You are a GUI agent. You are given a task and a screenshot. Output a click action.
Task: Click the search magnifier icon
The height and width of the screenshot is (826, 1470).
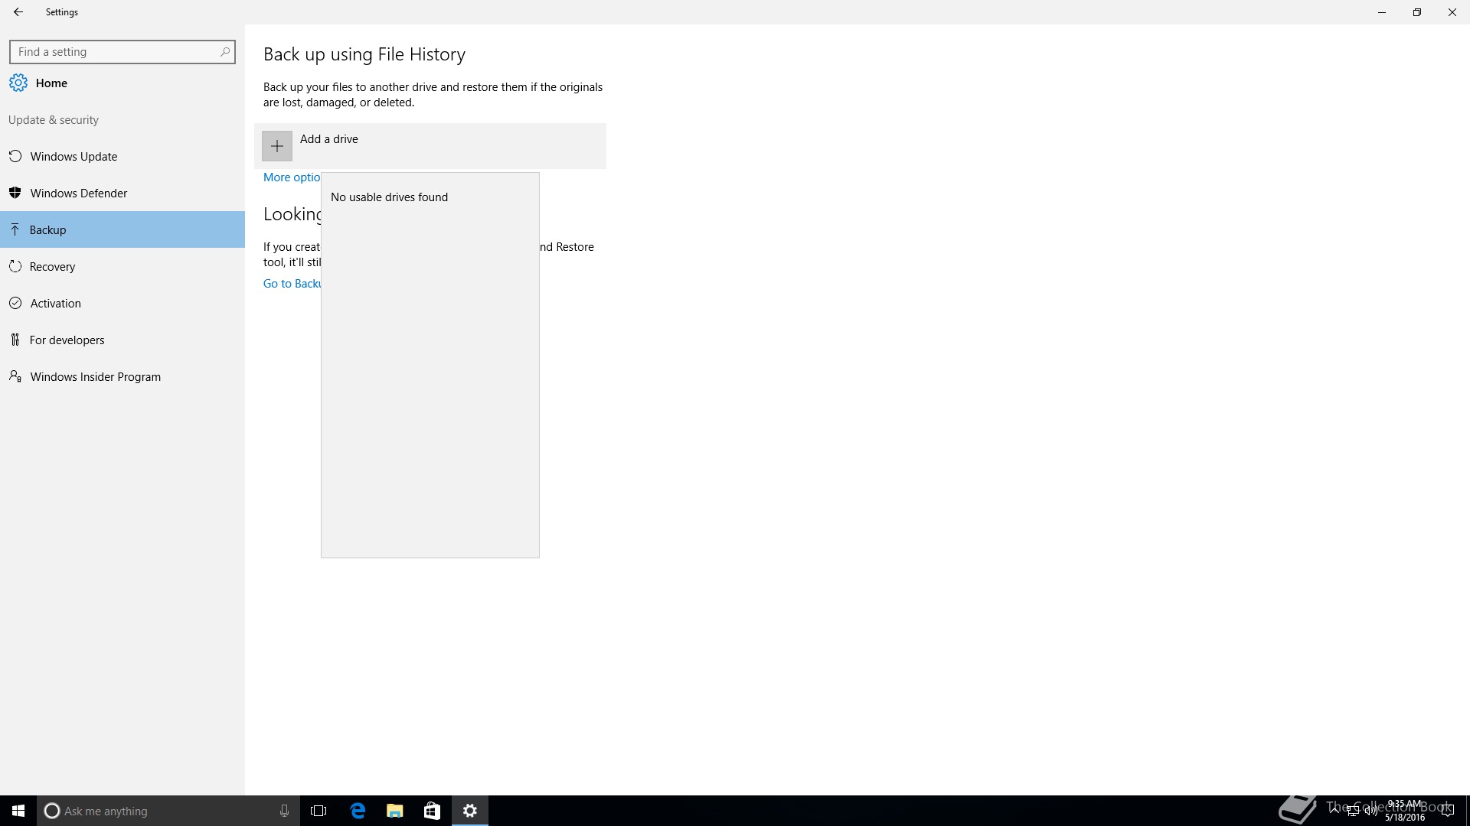click(x=225, y=52)
